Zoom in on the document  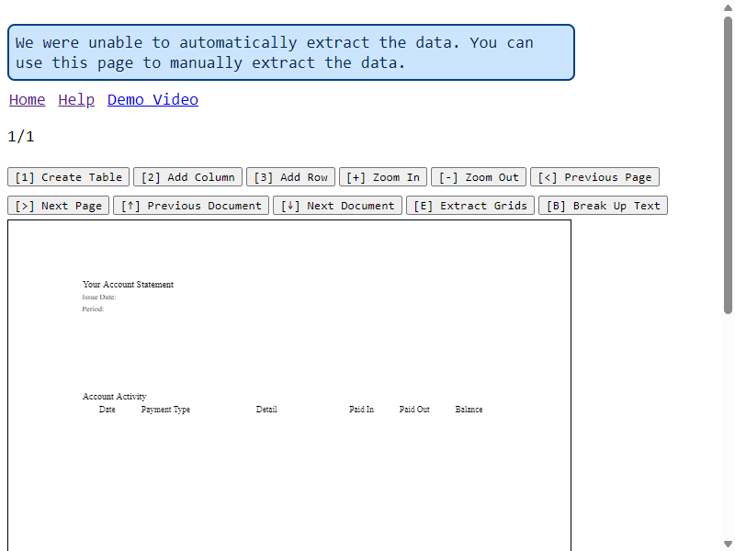pyautogui.click(x=383, y=177)
